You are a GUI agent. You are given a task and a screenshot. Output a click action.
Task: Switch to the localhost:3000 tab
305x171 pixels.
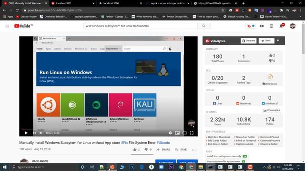click(120, 3)
